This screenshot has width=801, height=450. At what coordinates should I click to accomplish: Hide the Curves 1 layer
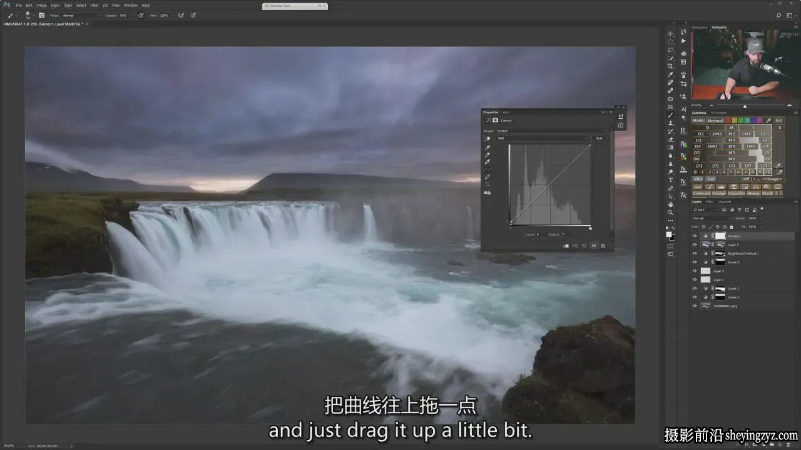coord(695,236)
